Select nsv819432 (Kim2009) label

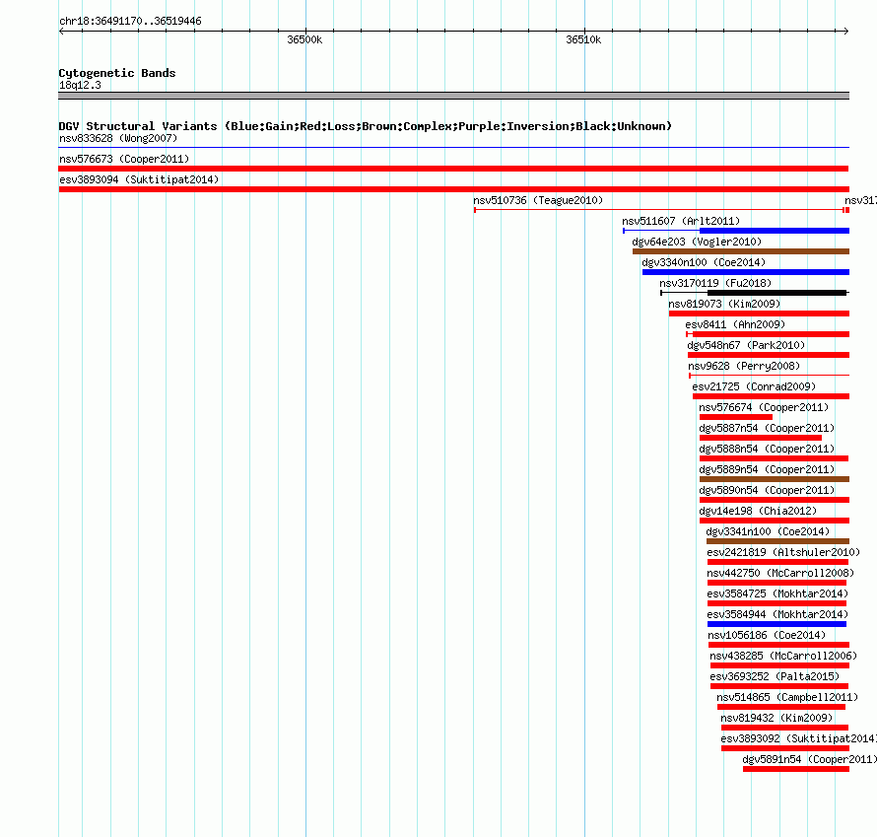click(776, 718)
